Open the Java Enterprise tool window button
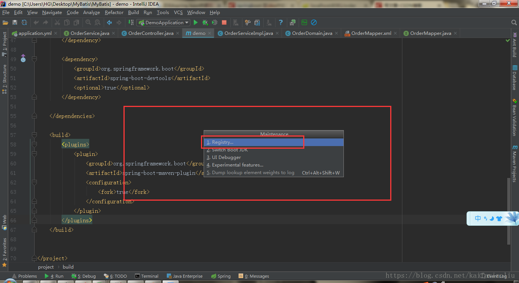 point(185,276)
